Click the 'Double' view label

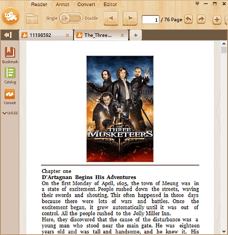click(91, 18)
